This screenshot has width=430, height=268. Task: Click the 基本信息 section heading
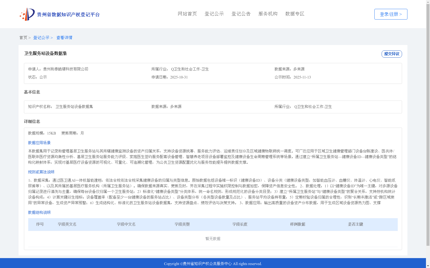pyautogui.click(x=32, y=92)
